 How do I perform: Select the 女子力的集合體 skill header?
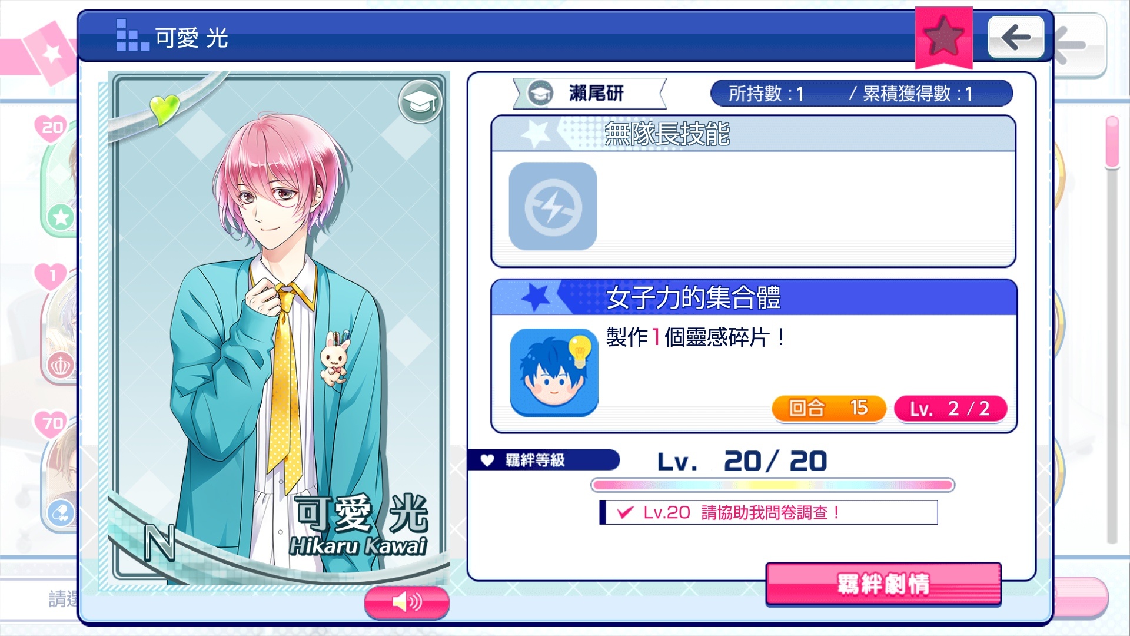(x=754, y=297)
